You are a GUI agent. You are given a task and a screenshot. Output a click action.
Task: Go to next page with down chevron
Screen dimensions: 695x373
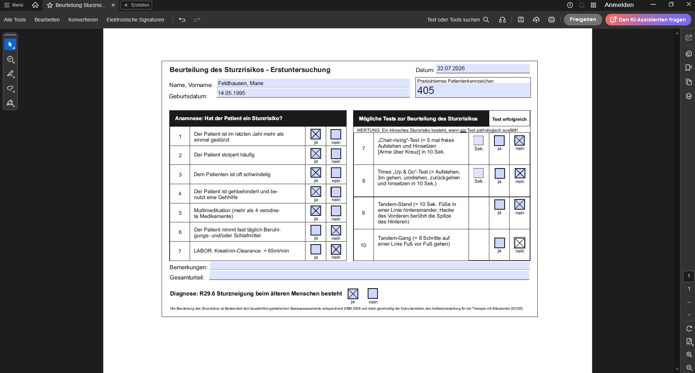point(689,315)
